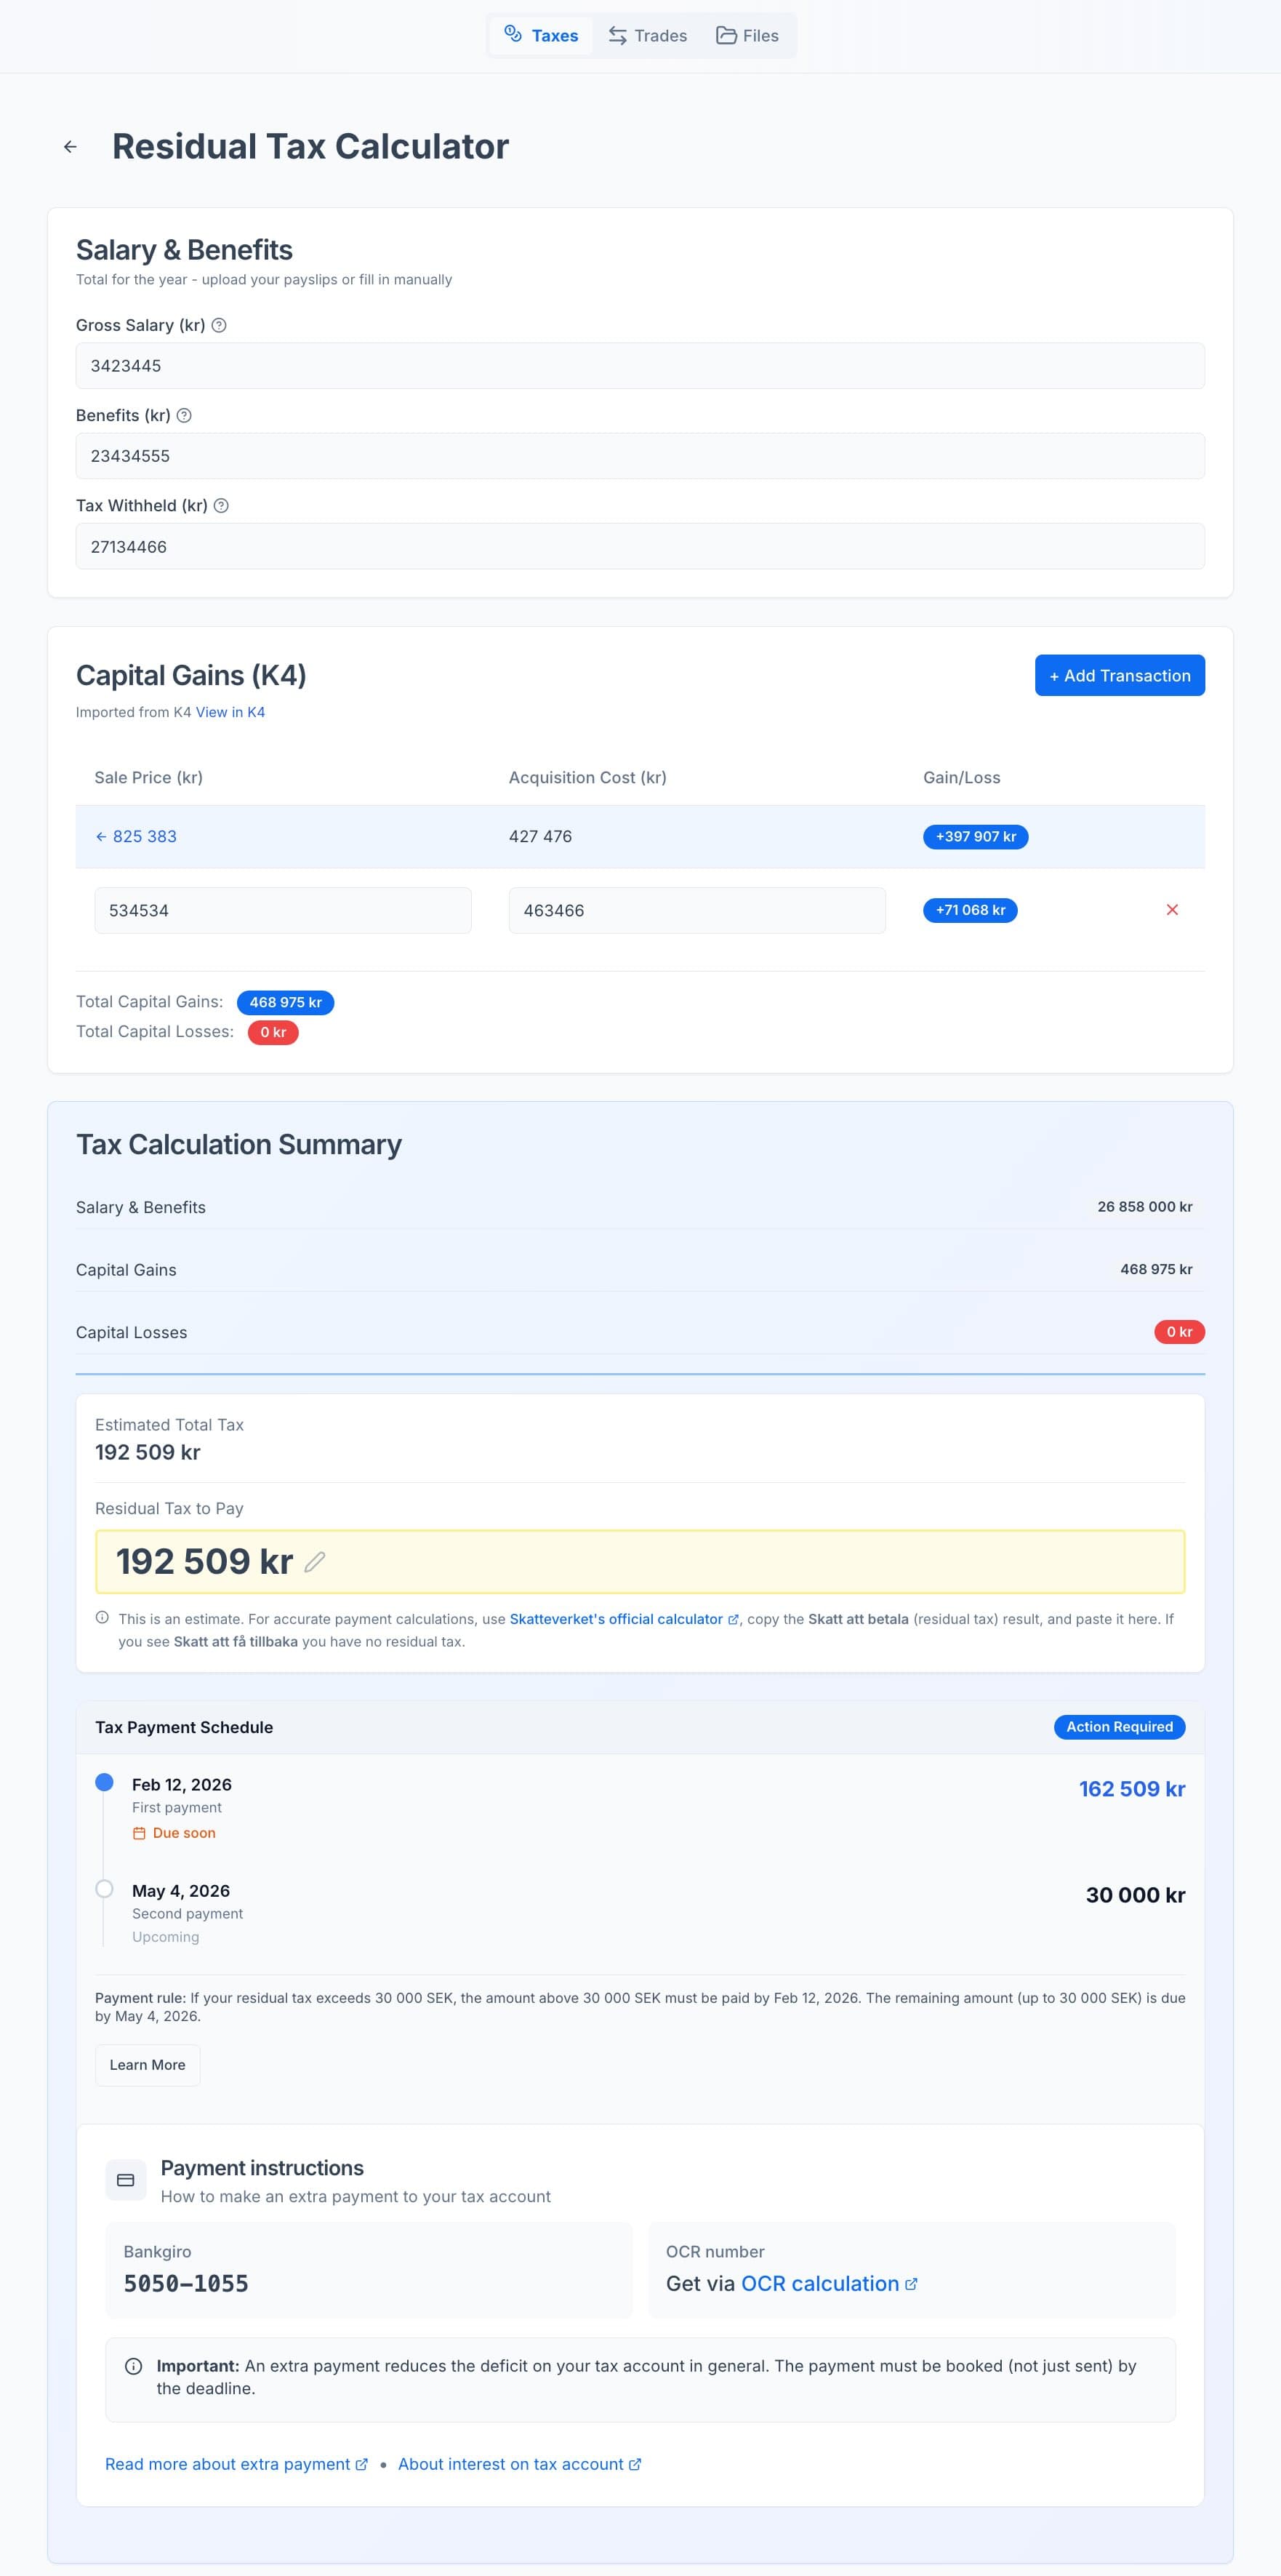Click the highlighted 192 509 kr residual tax box

640,1561
